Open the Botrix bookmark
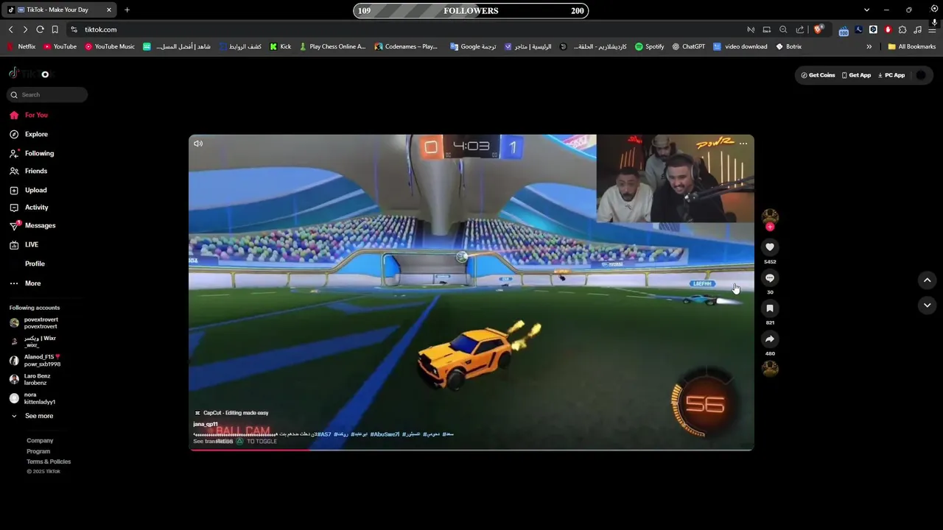Screen dimensions: 943x530 tap(788, 46)
